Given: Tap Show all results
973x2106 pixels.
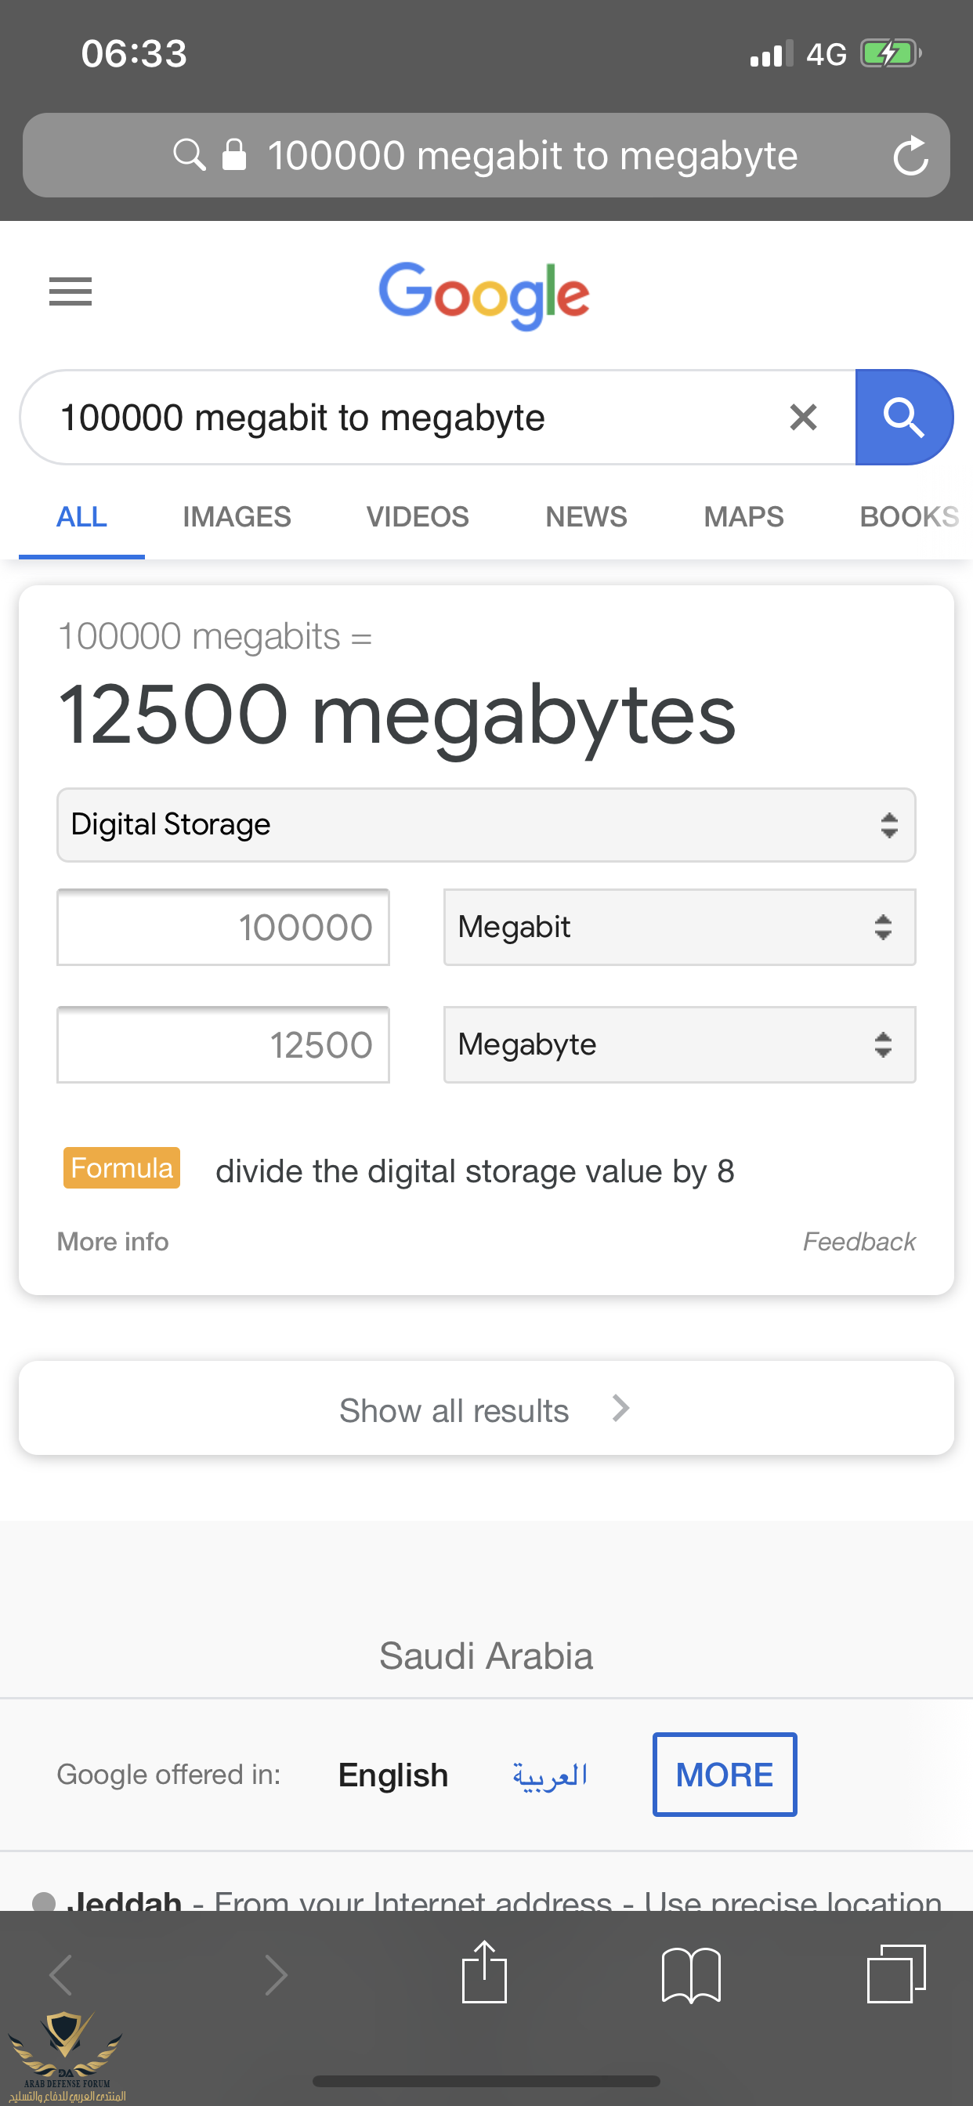Looking at the screenshot, I should 486,1409.
